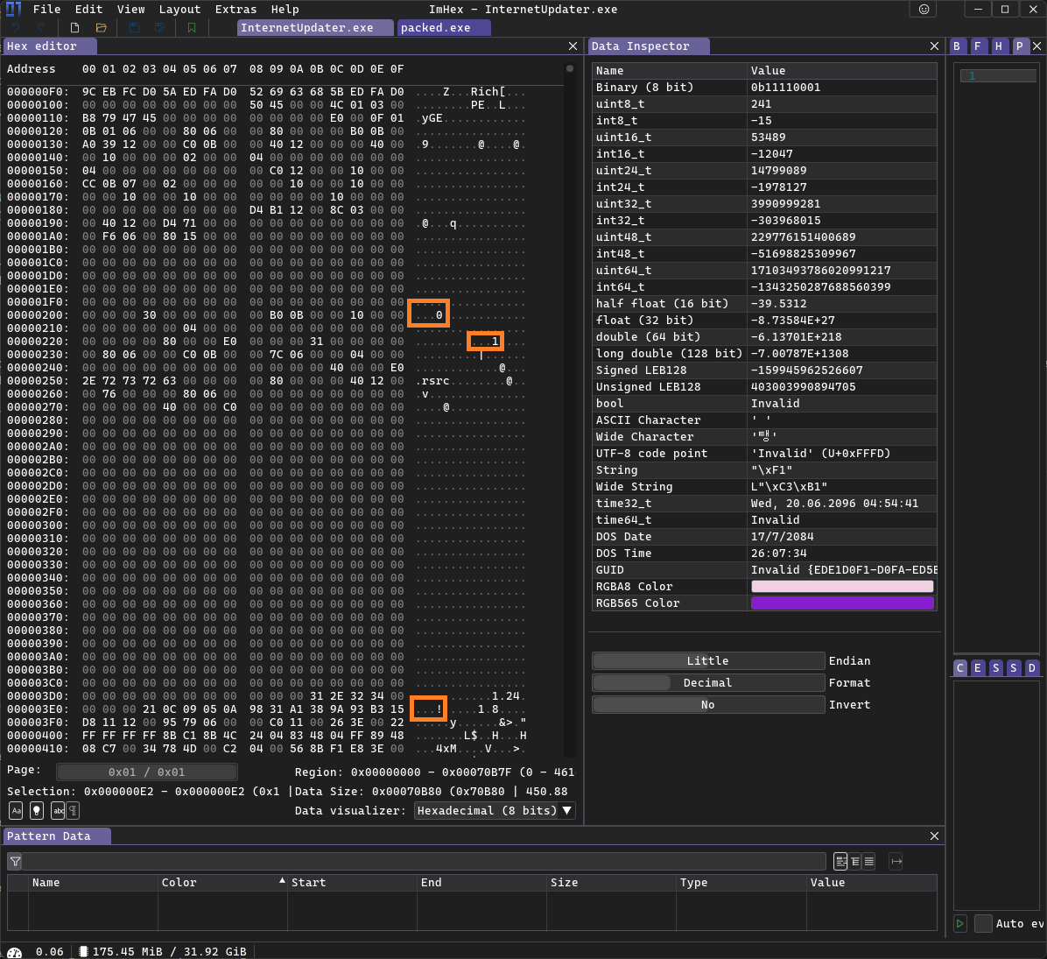Close the Data Inspector panel
Screen dimensions: 1047x959
click(934, 46)
